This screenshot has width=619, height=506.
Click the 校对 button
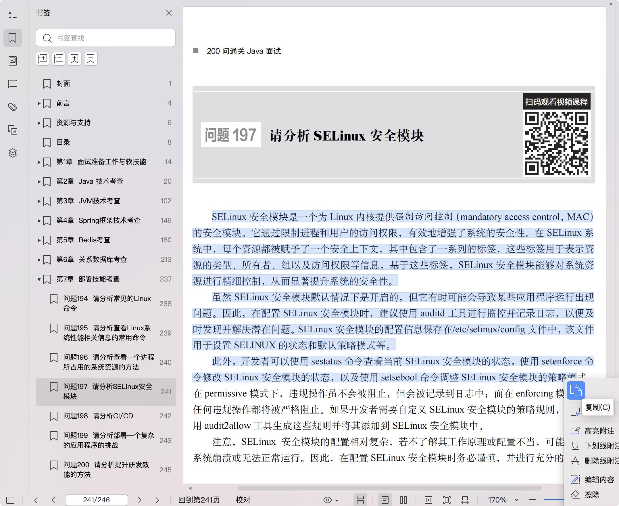pyautogui.click(x=243, y=500)
